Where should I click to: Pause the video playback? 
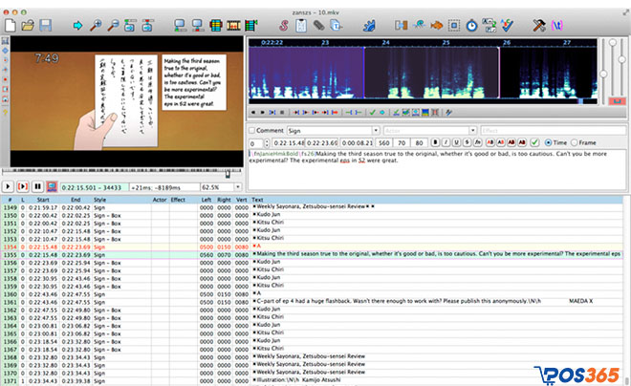click(37, 186)
